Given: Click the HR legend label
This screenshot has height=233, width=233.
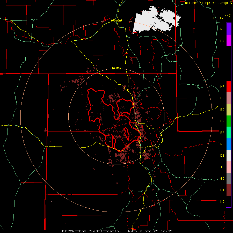Looking at the screenshot, I should [222, 121].
